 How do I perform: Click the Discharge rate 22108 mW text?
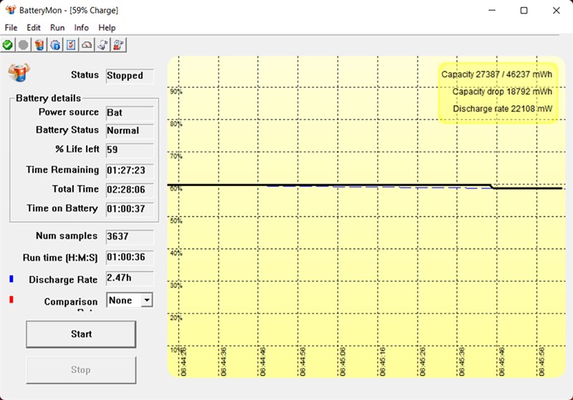tap(503, 109)
